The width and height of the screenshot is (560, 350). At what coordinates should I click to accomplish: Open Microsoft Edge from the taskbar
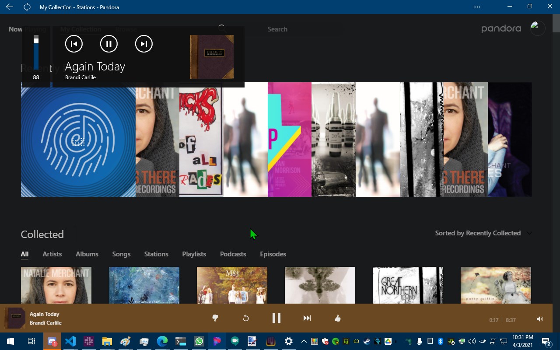coord(162,341)
